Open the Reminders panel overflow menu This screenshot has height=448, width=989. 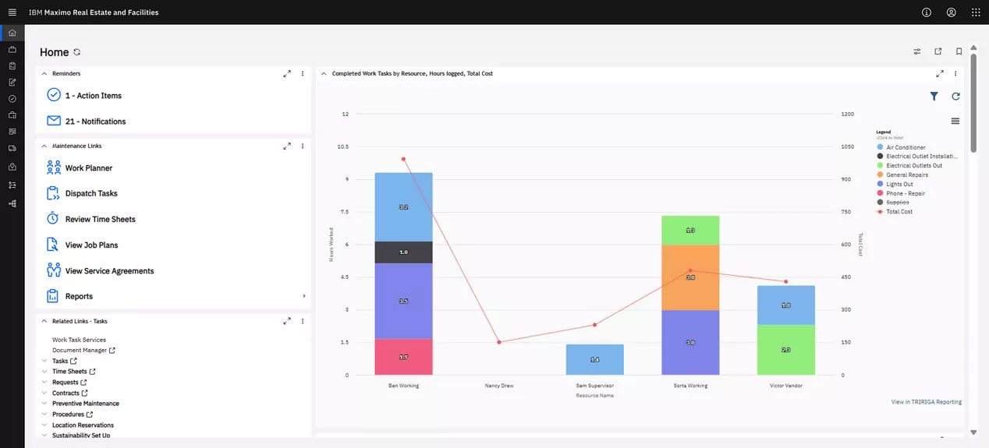coord(303,73)
